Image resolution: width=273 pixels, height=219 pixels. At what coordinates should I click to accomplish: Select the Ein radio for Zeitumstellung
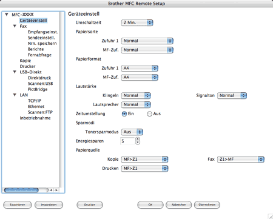[124, 114]
